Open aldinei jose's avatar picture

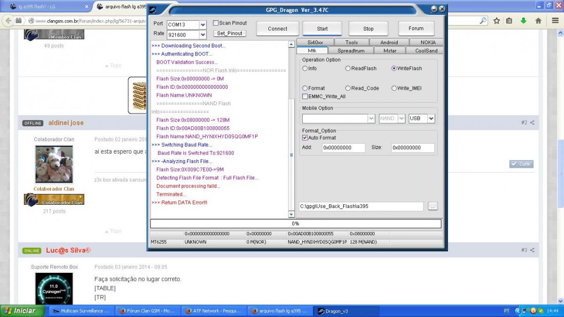54,164
